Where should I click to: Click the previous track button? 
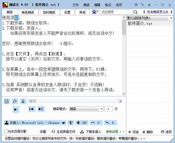coord(32,109)
